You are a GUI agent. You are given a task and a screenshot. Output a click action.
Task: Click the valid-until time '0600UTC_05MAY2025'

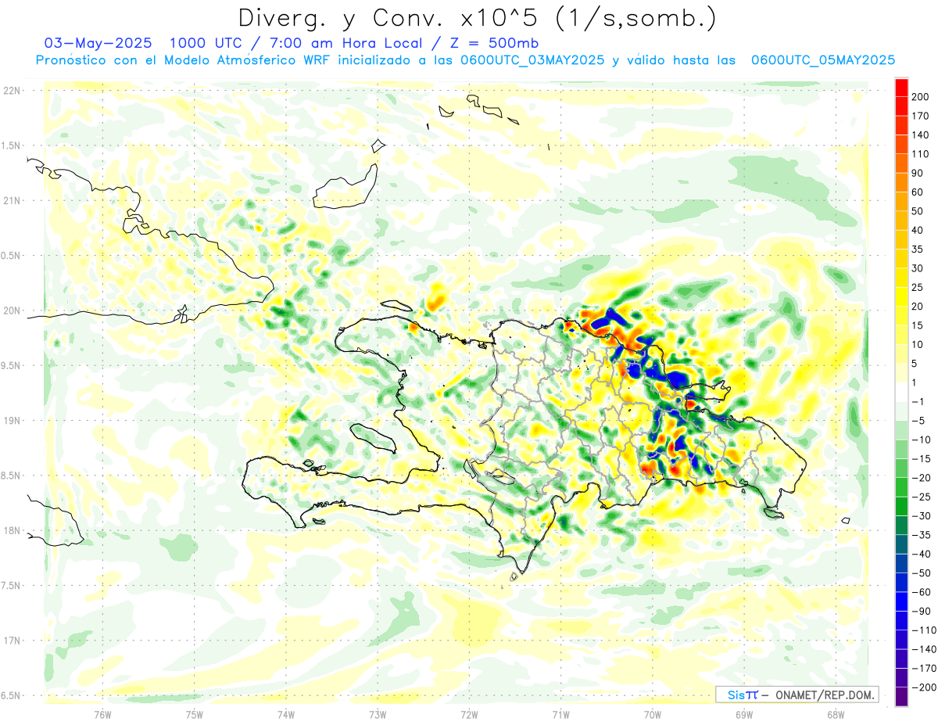(x=822, y=60)
